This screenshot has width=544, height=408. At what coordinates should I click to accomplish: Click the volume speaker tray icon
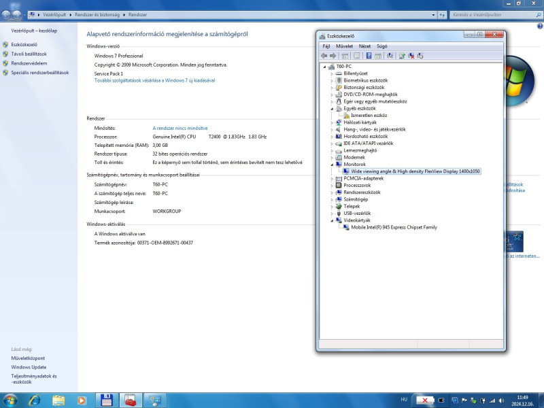coord(502,401)
